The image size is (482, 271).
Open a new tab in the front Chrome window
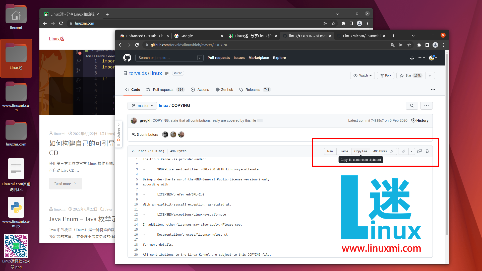pos(394,36)
